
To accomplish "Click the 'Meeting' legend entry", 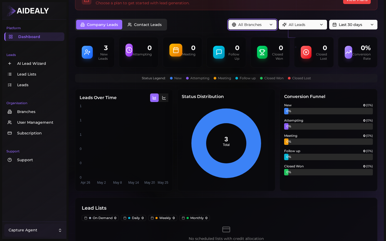I will coord(222,78).
